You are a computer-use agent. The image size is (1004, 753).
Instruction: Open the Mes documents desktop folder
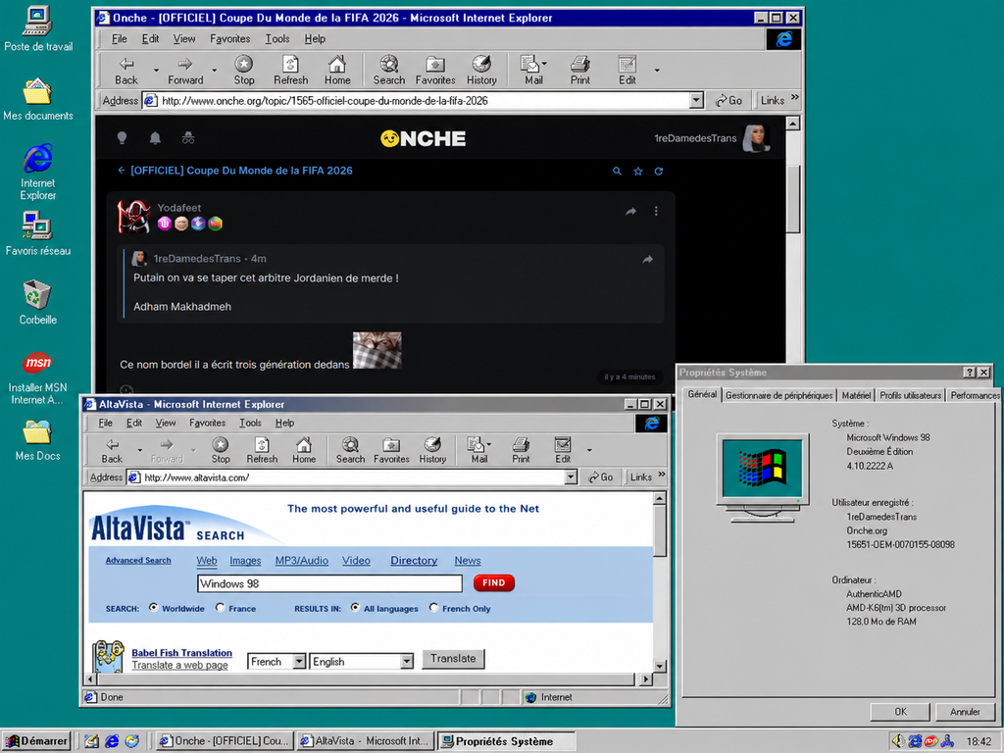coord(37,99)
